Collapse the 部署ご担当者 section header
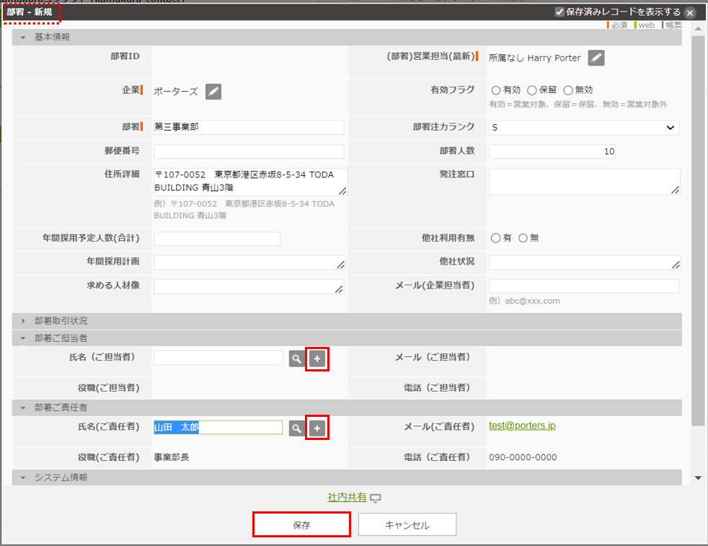This screenshot has height=546, width=708. point(61,338)
